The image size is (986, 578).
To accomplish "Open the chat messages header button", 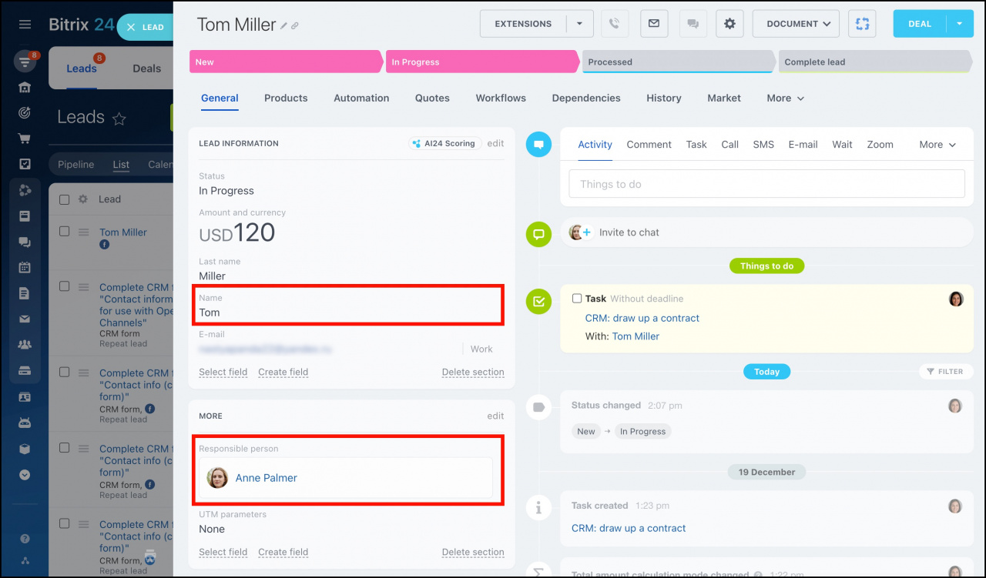I will click(x=693, y=24).
